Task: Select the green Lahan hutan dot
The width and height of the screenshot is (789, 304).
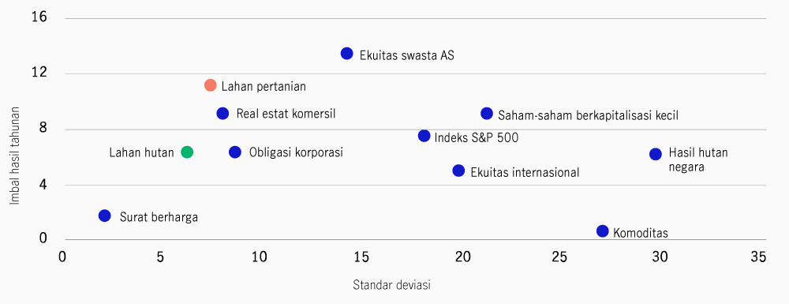Action: (x=187, y=152)
